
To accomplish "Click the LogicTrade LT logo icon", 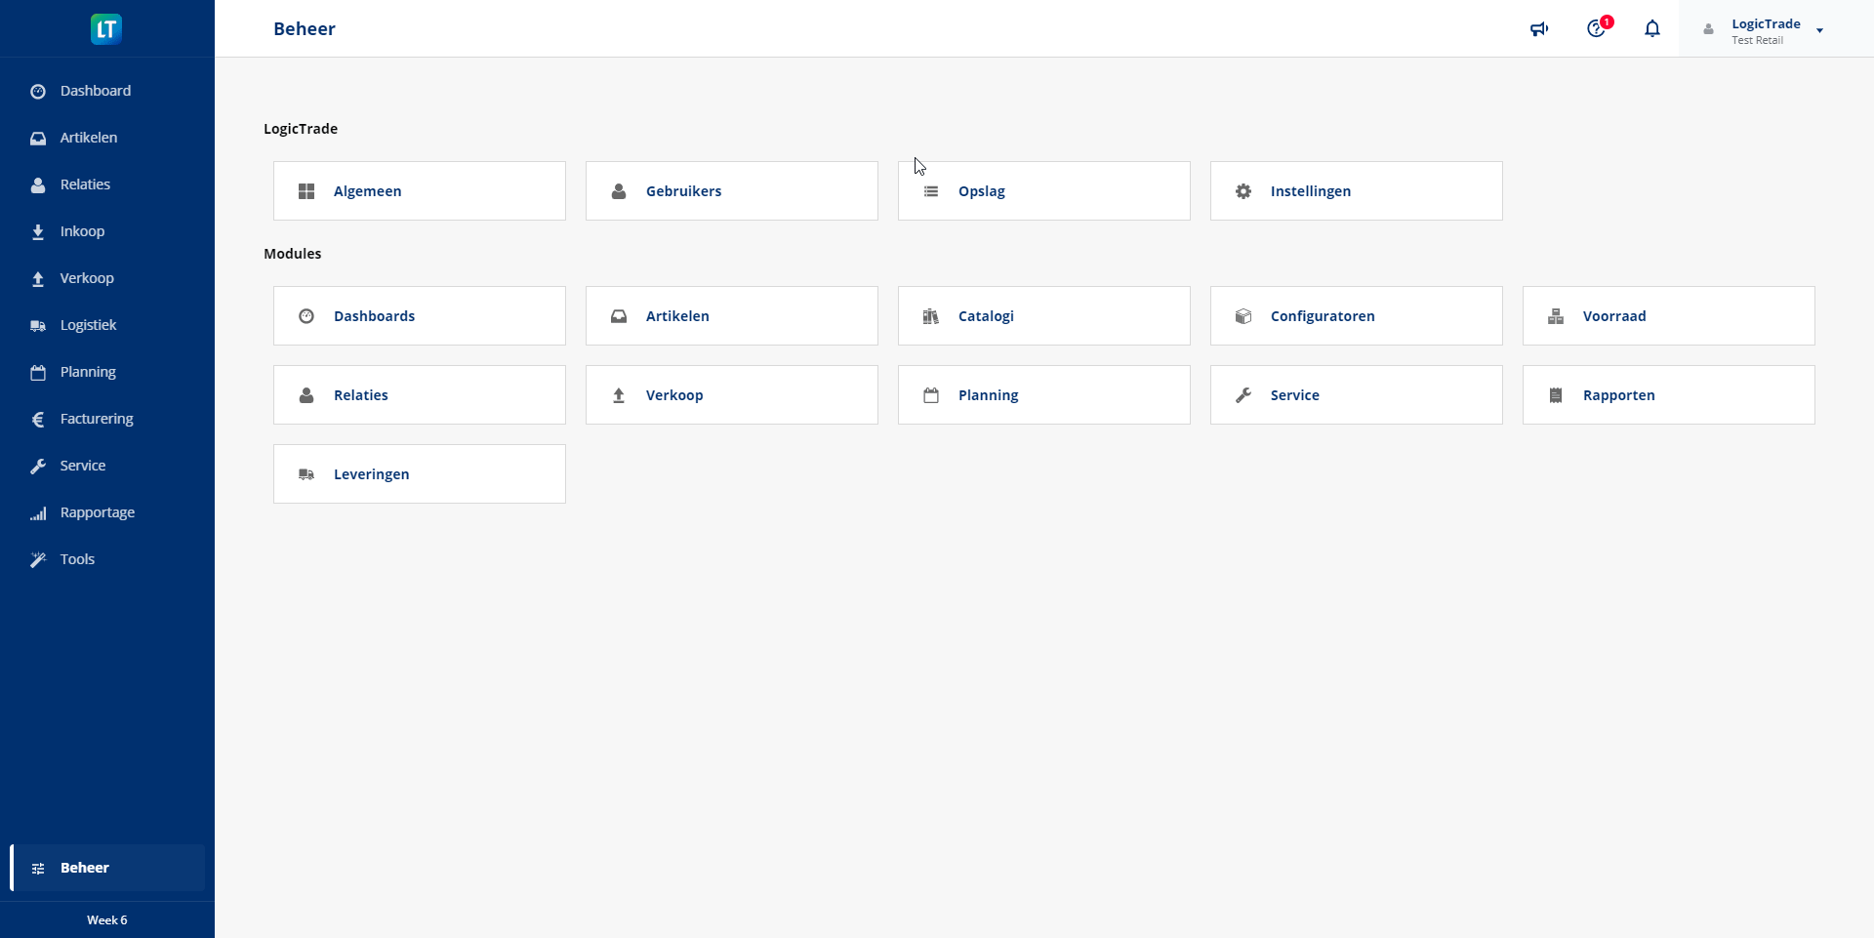I will (x=106, y=29).
